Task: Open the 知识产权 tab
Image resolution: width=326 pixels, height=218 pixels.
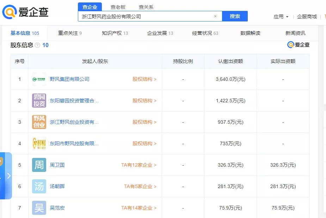Action: tap(115, 33)
